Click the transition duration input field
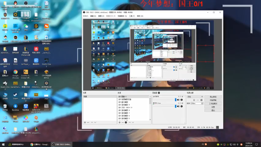261x147 pixels. coord(196,103)
